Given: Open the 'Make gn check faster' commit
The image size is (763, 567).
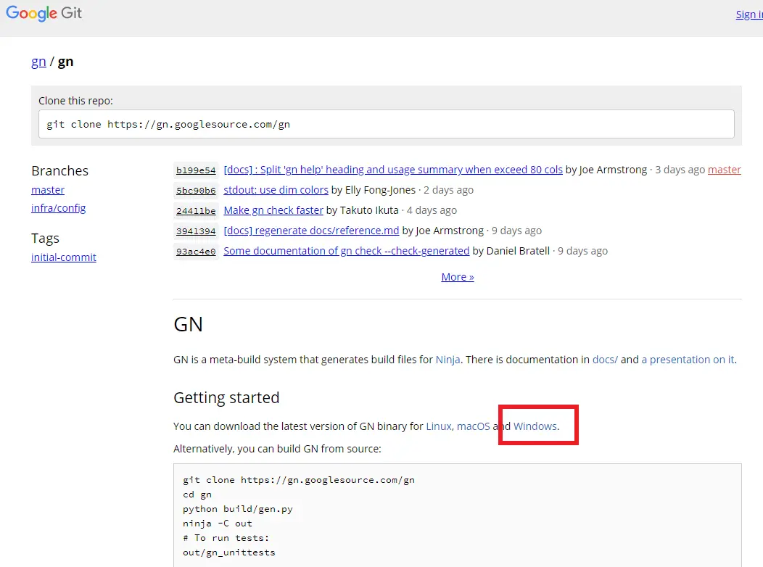Looking at the screenshot, I should point(273,210).
